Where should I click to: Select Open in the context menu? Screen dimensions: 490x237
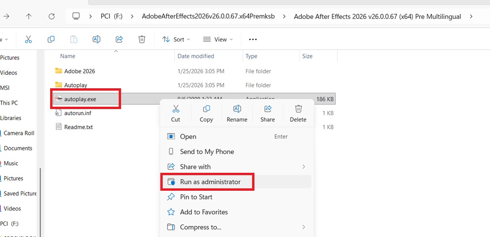coord(236,136)
